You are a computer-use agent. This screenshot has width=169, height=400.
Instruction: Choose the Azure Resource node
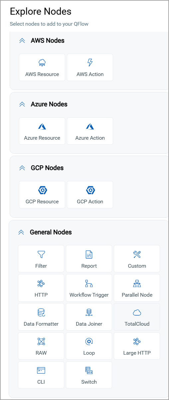[x=42, y=131]
